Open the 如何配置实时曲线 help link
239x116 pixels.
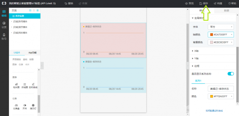[x=214, y=111]
